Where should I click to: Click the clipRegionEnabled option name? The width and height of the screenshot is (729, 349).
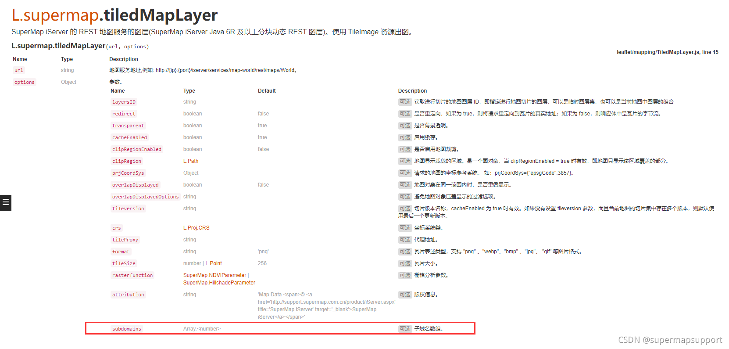137,149
